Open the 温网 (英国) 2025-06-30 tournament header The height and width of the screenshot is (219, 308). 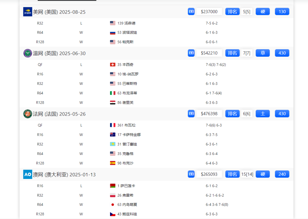[59, 53]
